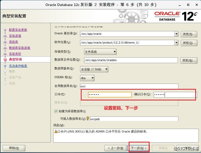Maximize the installer window
This screenshot has width=201, height=153.
(188, 5)
